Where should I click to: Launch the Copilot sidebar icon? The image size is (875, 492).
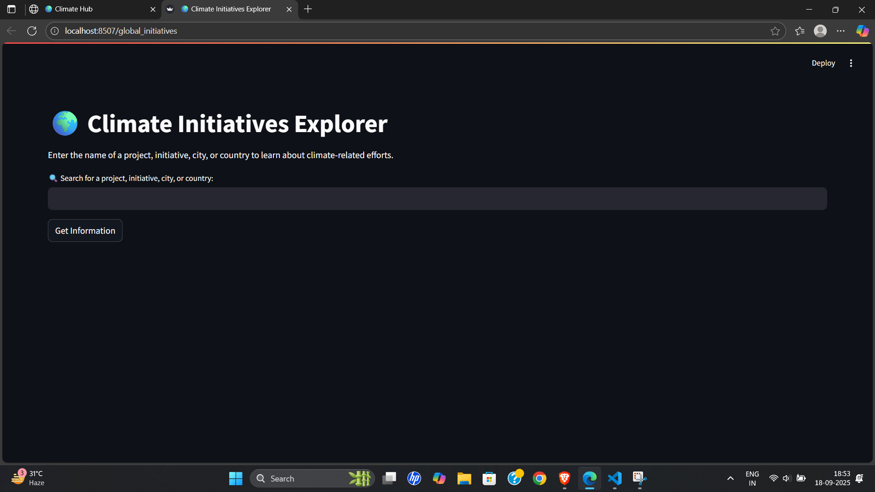(x=862, y=31)
